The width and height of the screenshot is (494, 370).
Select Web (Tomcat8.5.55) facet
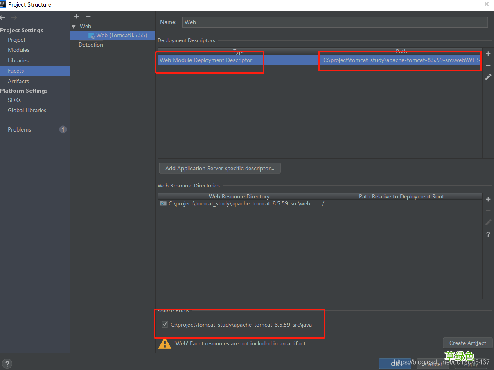pyautogui.click(x=113, y=35)
